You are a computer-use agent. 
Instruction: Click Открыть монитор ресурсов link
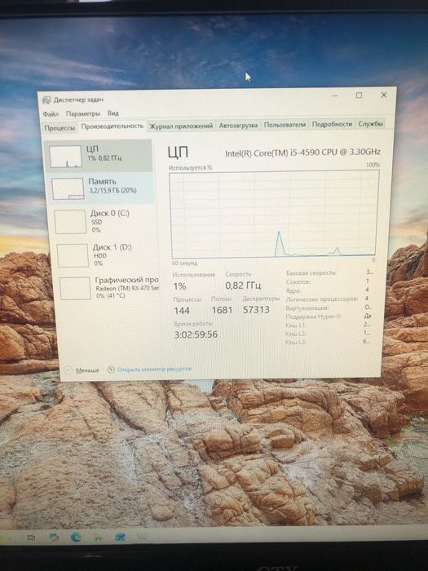(154, 369)
